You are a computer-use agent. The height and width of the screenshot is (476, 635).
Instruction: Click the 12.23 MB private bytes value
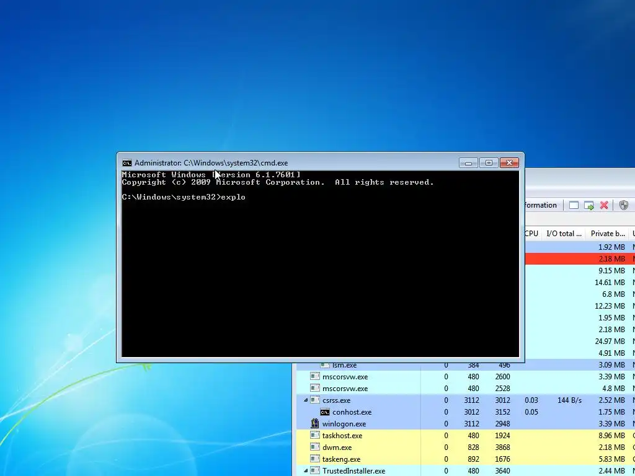coord(610,306)
